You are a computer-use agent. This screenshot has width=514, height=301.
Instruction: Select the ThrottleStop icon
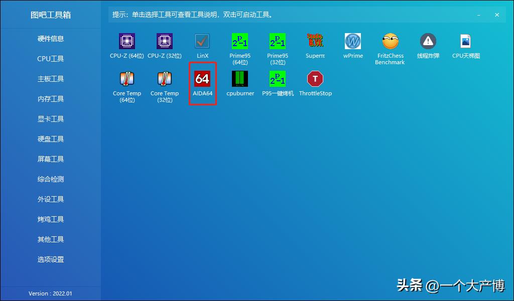coord(315,79)
